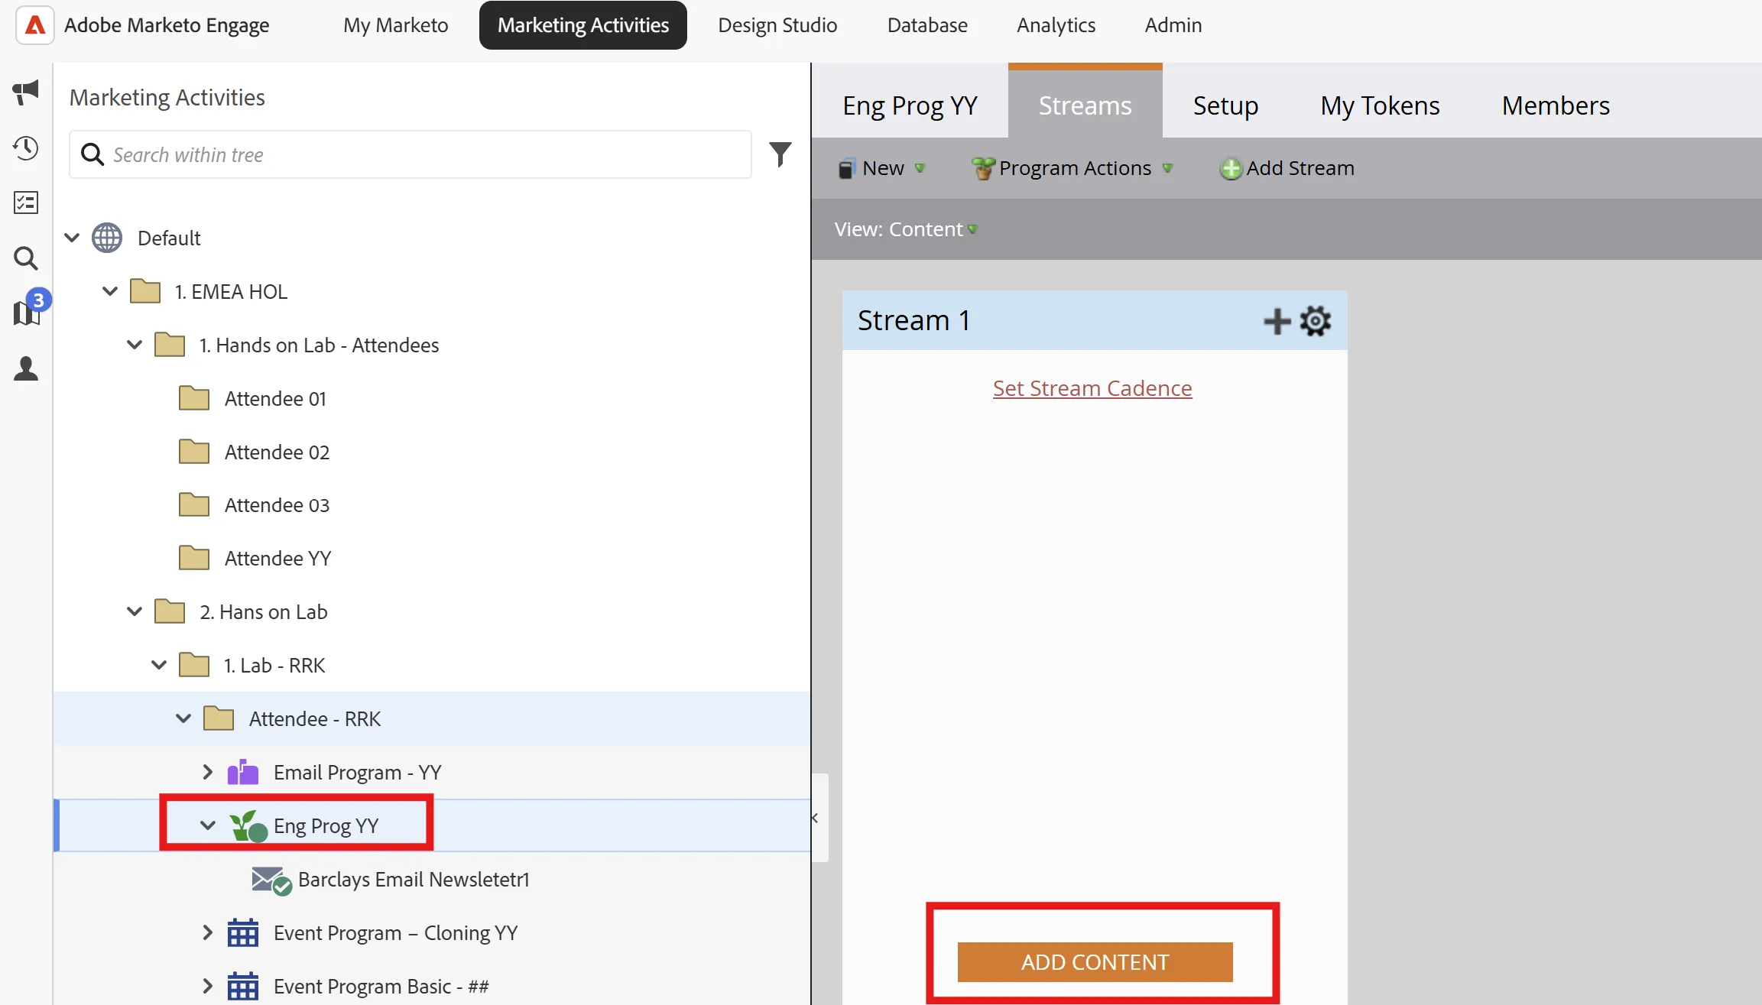This screenshot has height=1005, width=1762.
Task: Open the recent history clock icon
Action: coord(26,148)
